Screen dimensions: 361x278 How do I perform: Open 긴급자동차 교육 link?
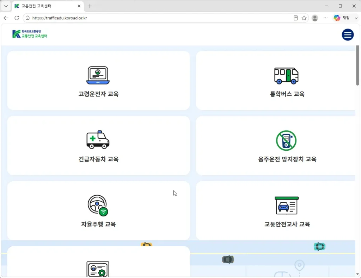point(99,159)
